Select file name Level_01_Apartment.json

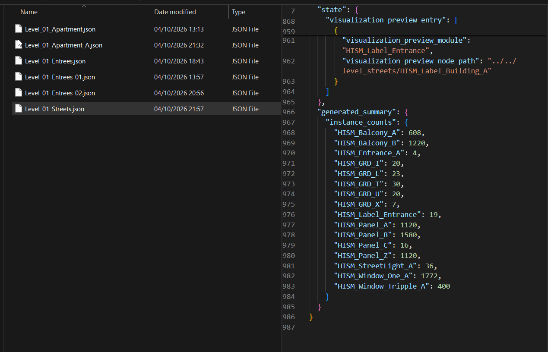click(60, 29)
